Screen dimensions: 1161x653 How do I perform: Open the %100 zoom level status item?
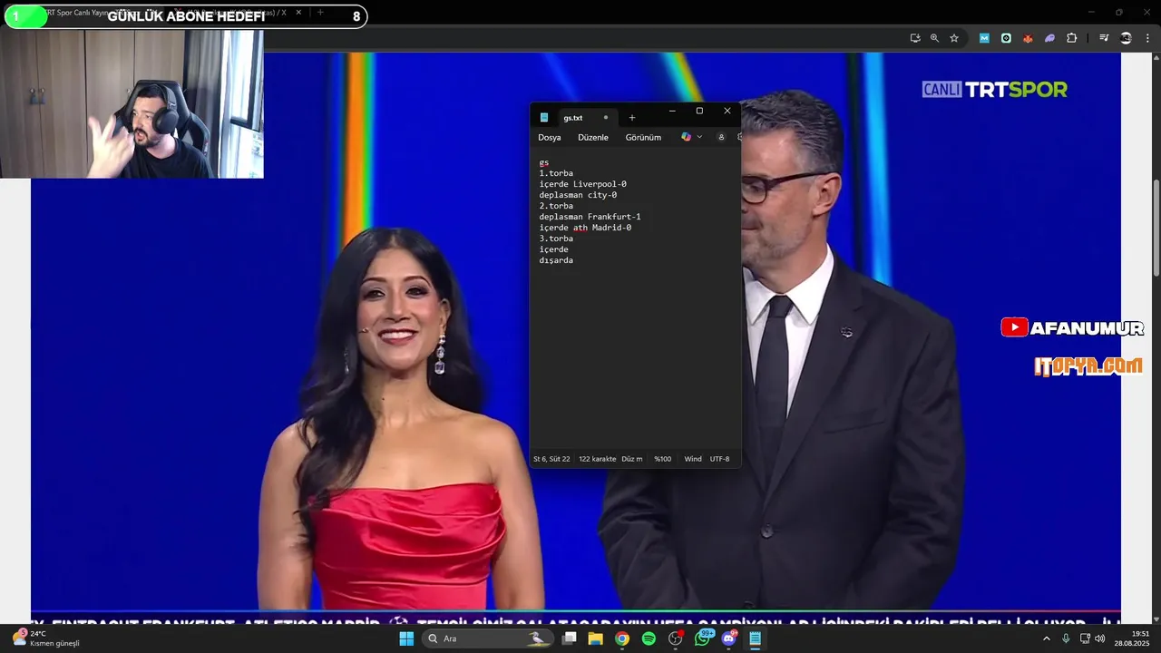click(663, 459)
